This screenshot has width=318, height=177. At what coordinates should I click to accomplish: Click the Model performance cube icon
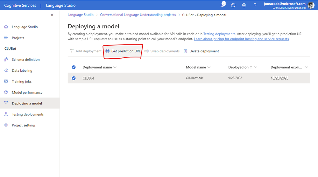click(6, 92)
